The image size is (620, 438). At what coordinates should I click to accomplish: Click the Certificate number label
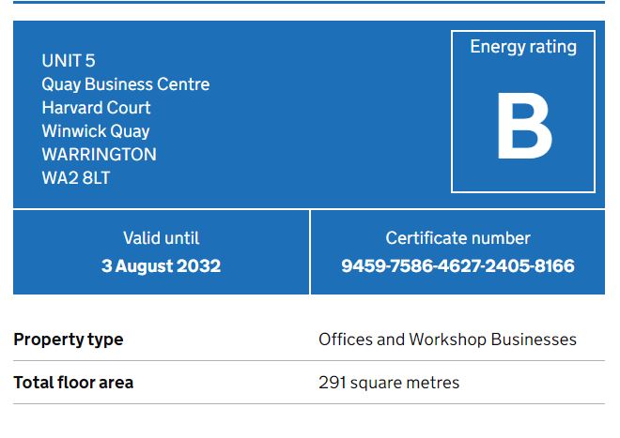pos(457,238)
